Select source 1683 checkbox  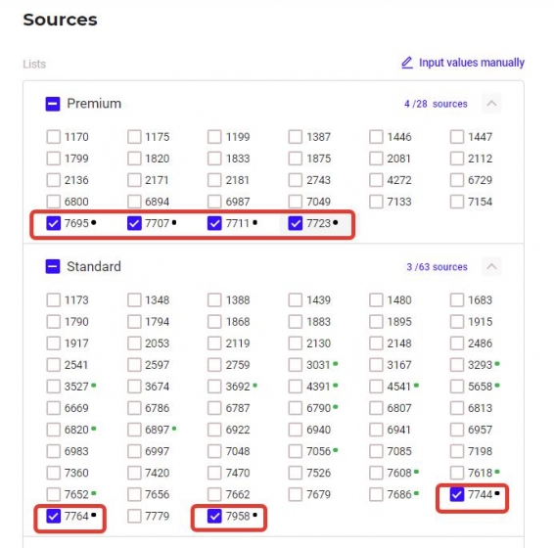pyautogui.click(x=457, y=300)
